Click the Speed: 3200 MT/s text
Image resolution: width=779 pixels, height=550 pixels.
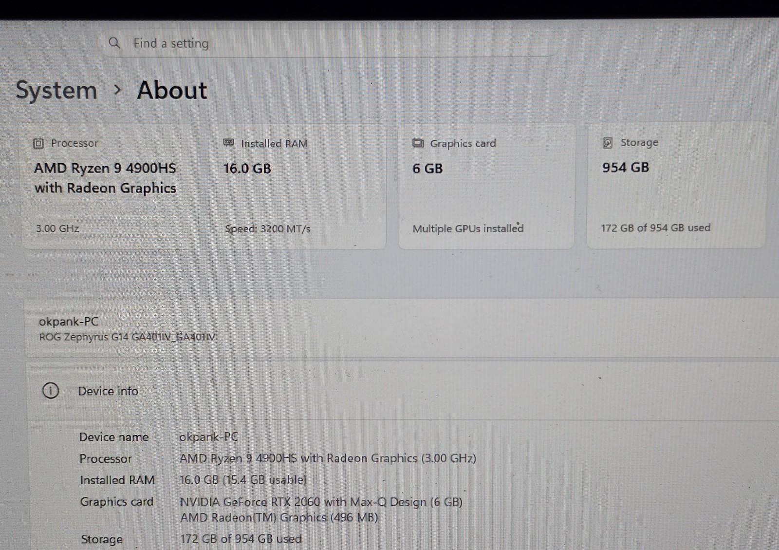(268, 228)
